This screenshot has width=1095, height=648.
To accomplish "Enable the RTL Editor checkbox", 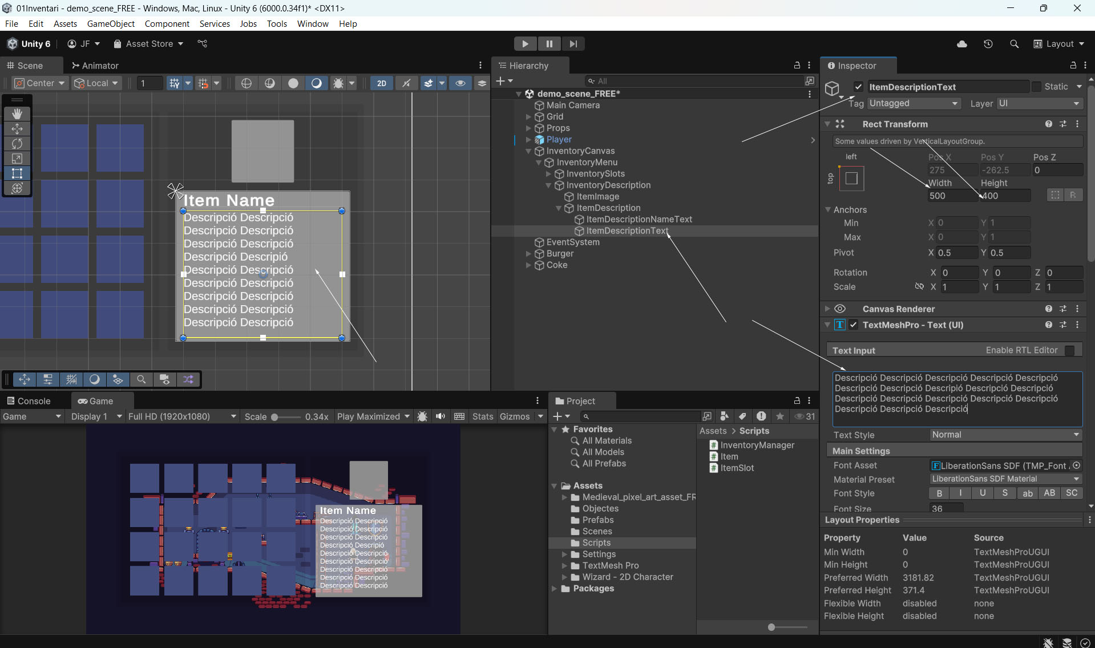I will click(1070, 350).
